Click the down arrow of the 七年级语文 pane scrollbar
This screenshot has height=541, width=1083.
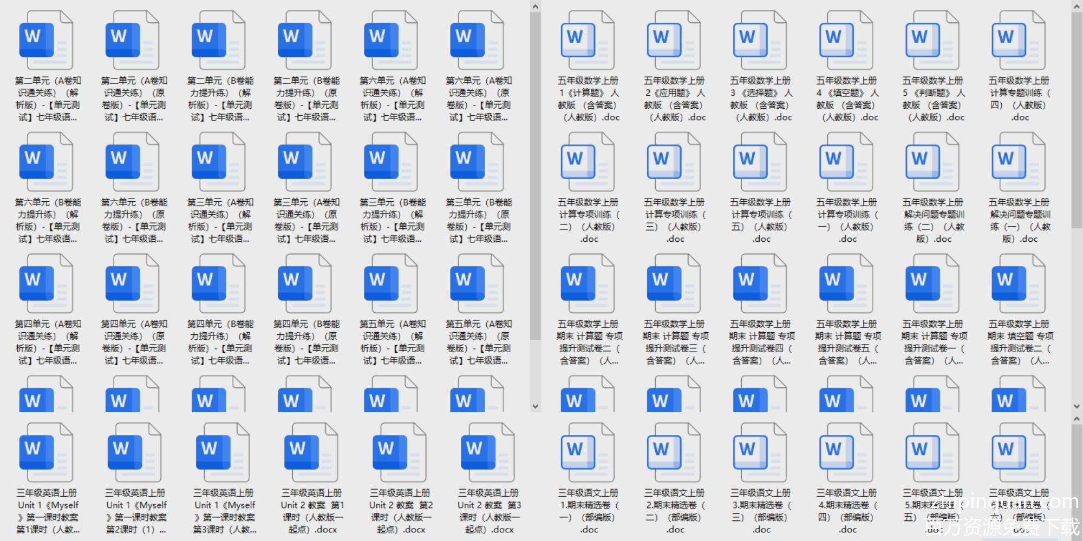[x=535, y=406]
